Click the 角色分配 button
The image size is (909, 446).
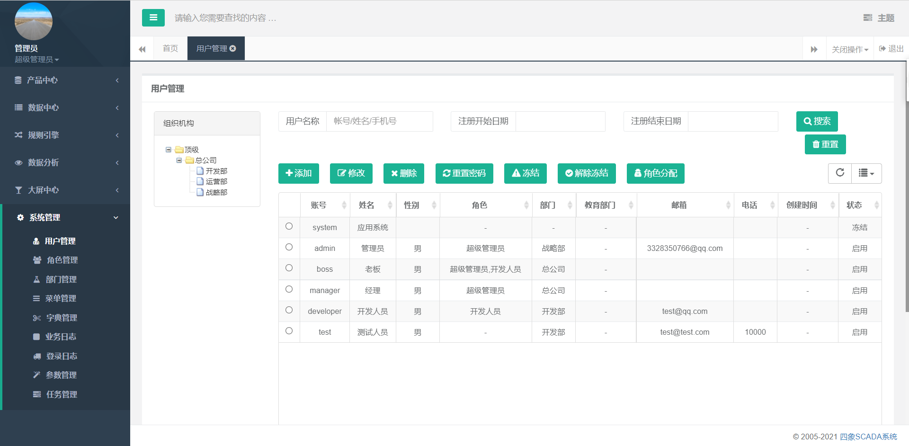pos(655,173)
